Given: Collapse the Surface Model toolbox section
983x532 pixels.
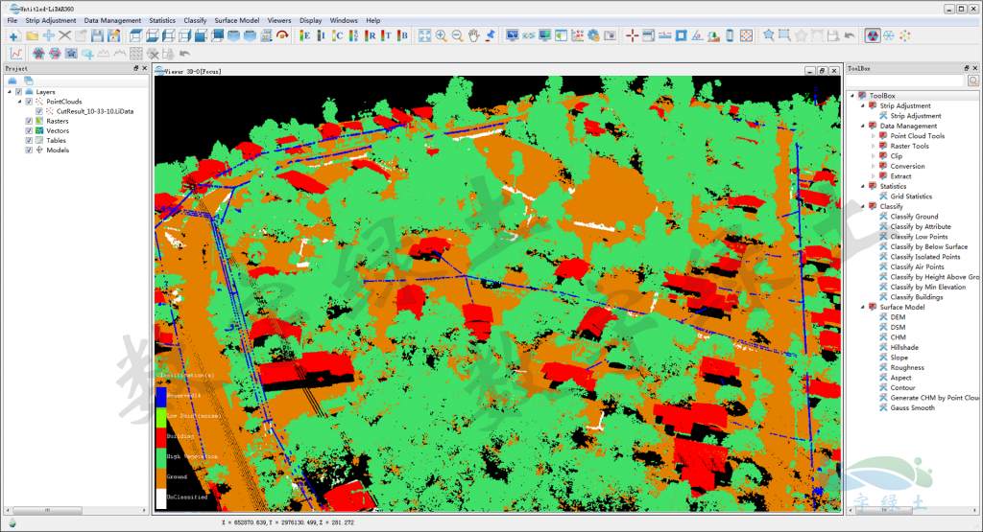Looking at the screenshot, I should point(862,307).
